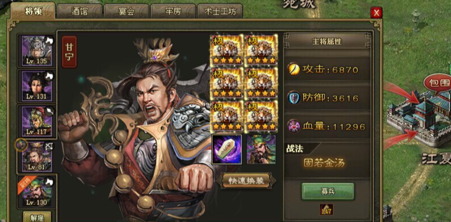Screen dimensions: 451x222
Task: Open the purple jade item slot
Action: point(227,149)
